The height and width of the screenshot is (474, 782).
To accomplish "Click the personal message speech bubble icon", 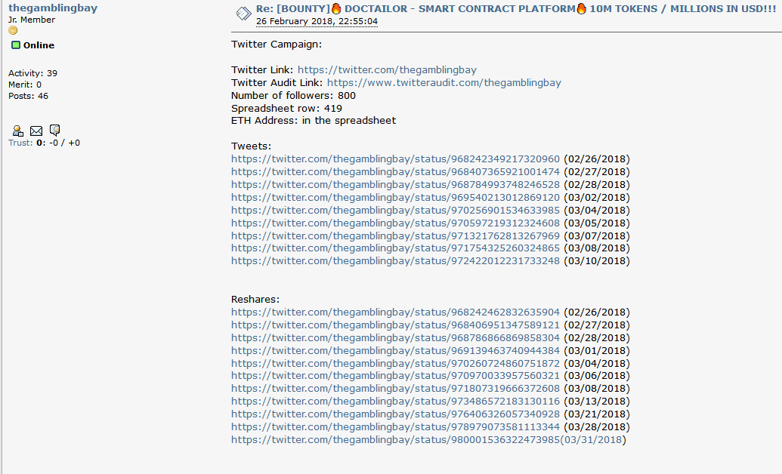I will pyautogui.click(x=55, y=131).
